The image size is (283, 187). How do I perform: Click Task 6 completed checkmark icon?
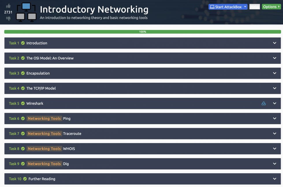[23, 119]
